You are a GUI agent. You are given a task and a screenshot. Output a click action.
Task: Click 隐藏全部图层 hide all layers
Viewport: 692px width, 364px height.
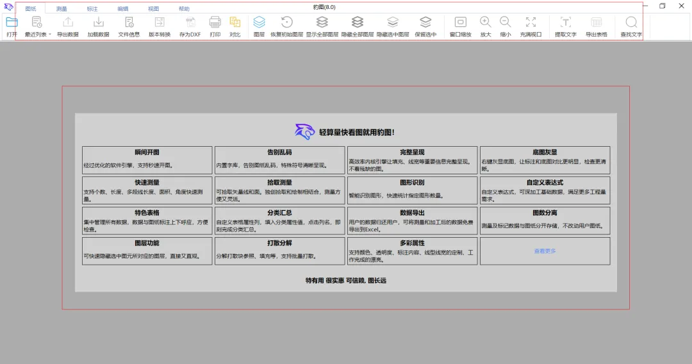tap(358, 26)
